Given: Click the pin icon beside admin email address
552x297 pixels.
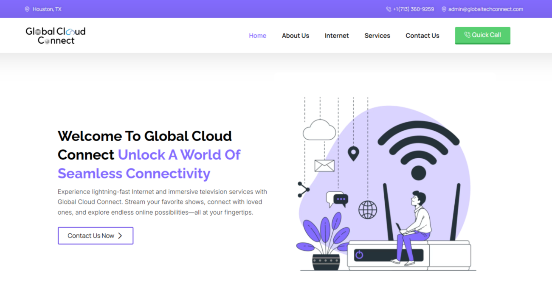Looking at the screenshot, I should pyautogui.click(x=444, y=9).
